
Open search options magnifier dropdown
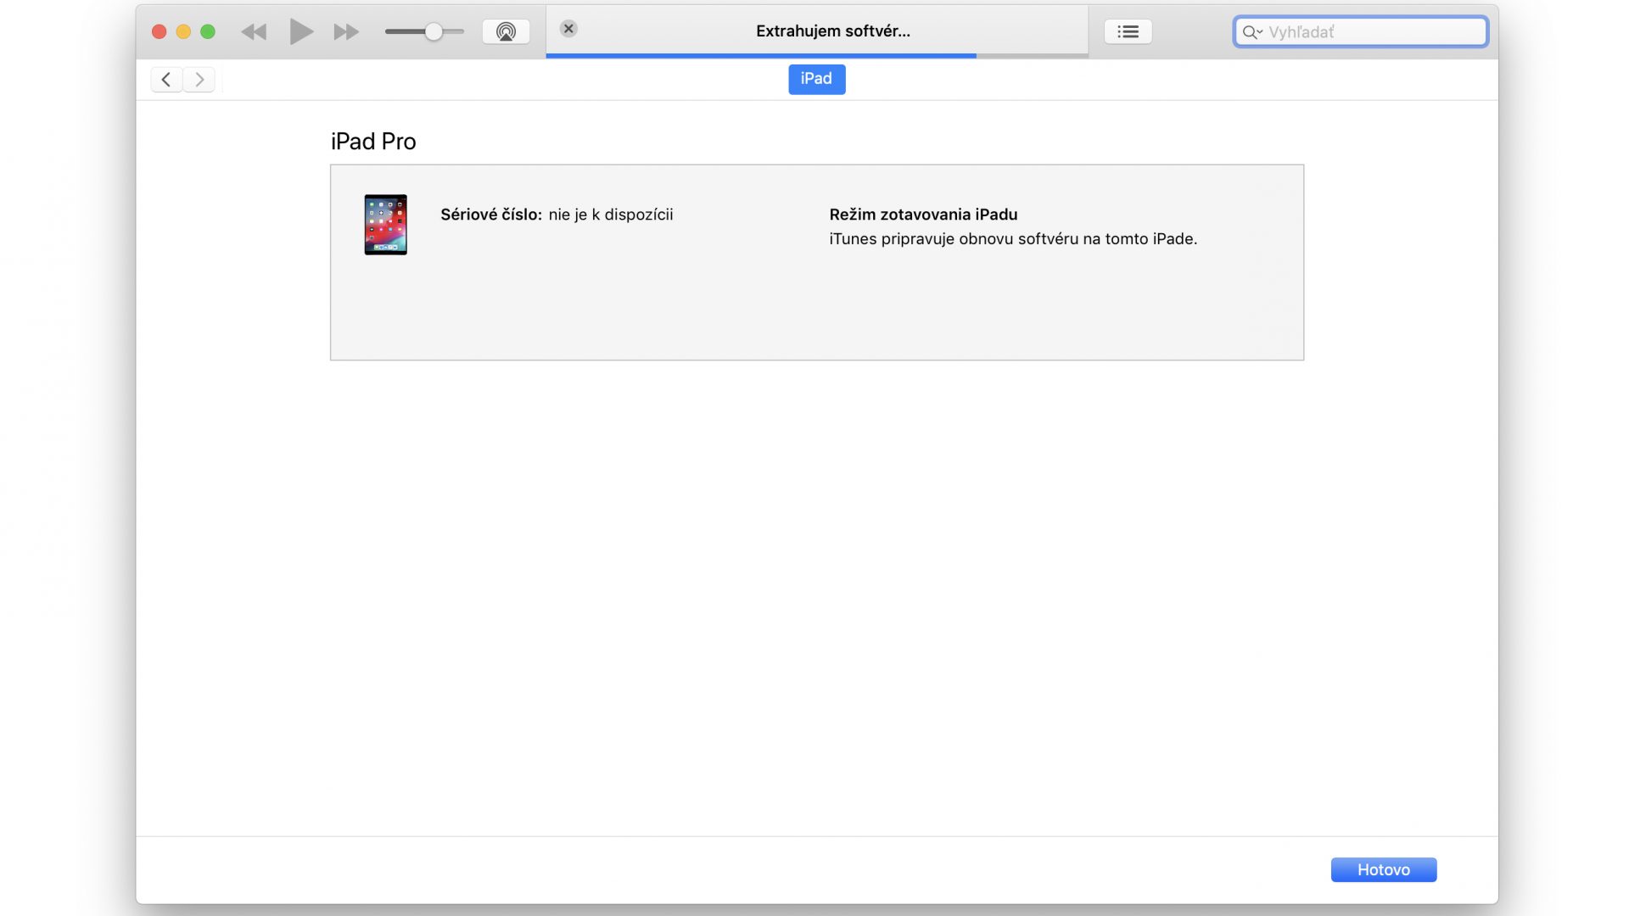(1252, 32)
